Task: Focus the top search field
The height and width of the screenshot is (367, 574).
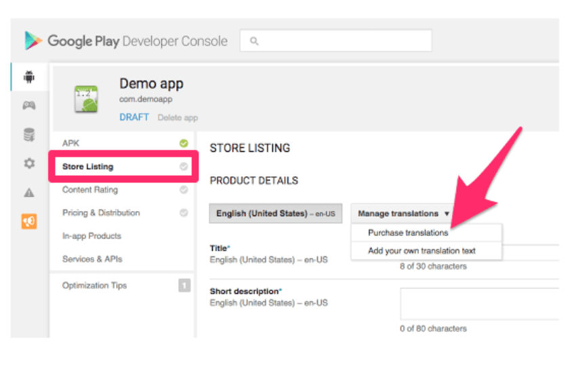Action: [335, 41]
